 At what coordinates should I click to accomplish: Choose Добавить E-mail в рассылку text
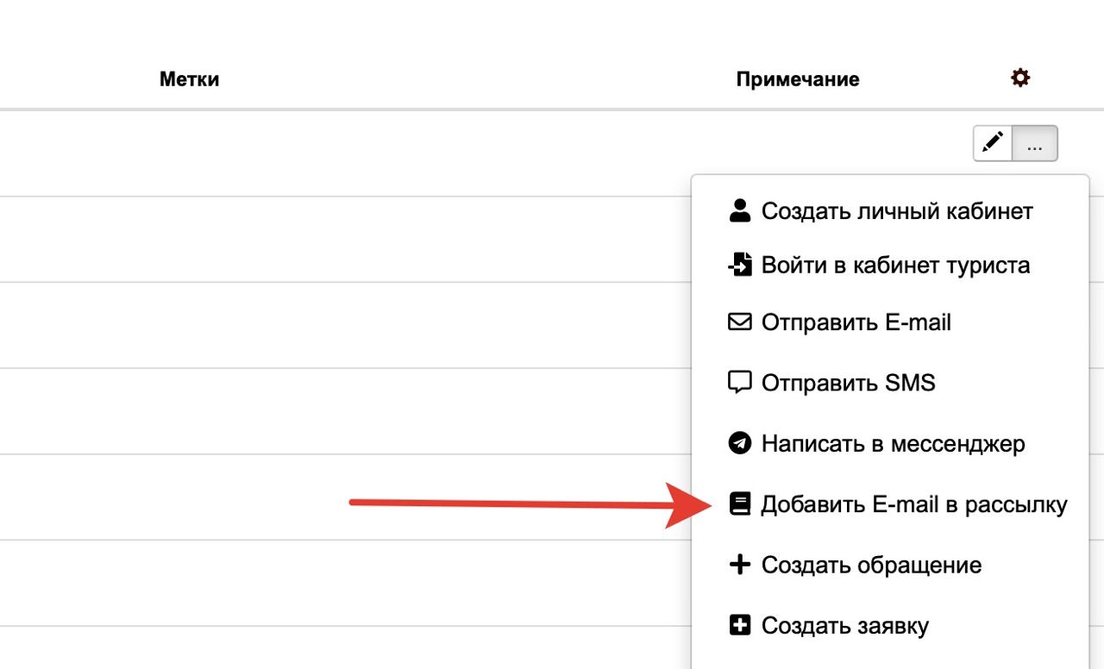point(914,504)
